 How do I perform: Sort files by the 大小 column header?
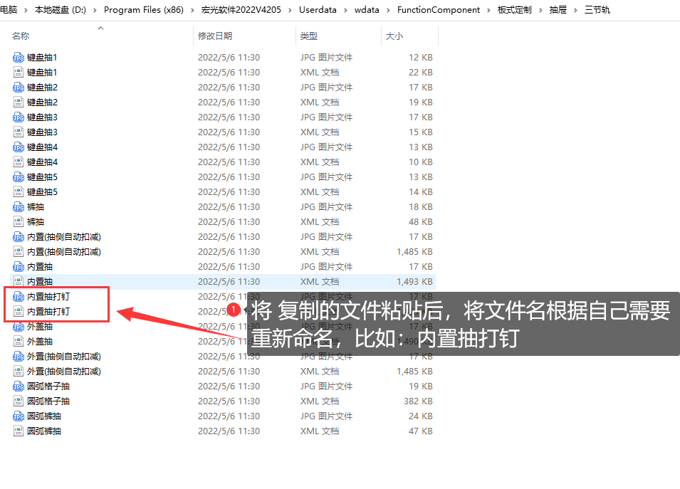[394, 36]
